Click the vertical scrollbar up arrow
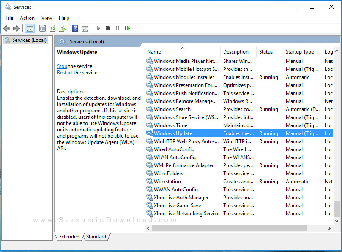The image size is (342, 252). point(337,51)
